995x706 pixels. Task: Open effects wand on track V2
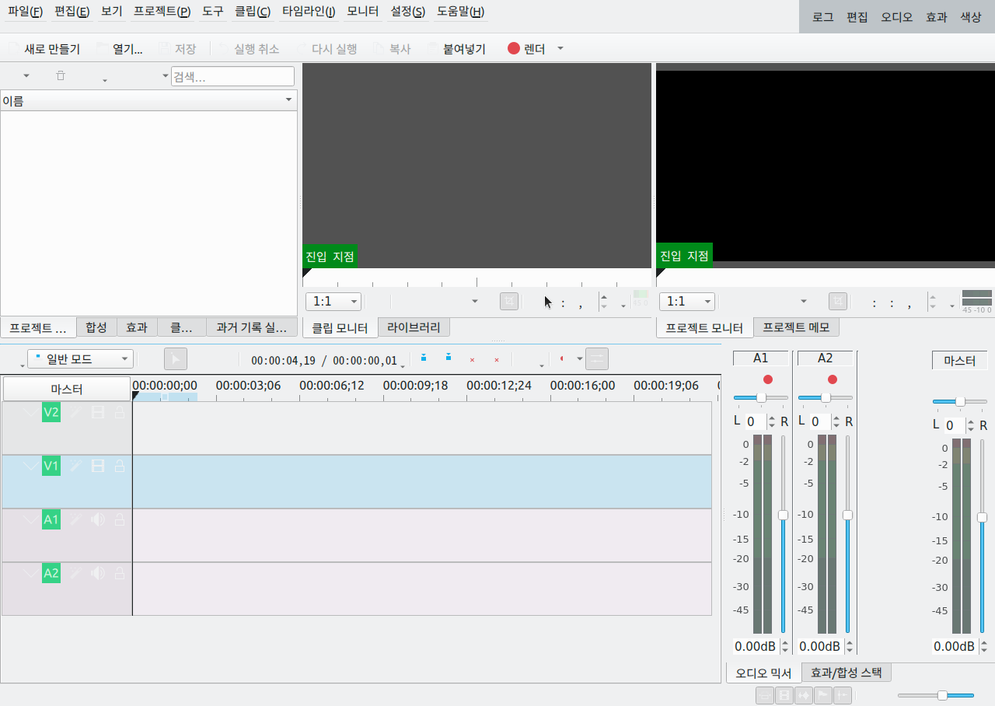(75, 412)
